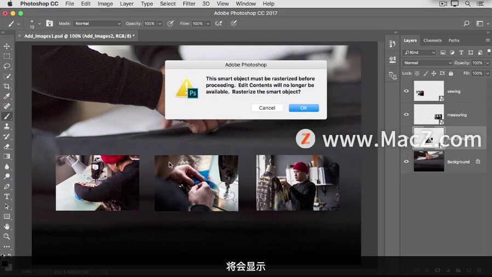Switch to the Paths tab
The image size is (492, 277).
454,40
